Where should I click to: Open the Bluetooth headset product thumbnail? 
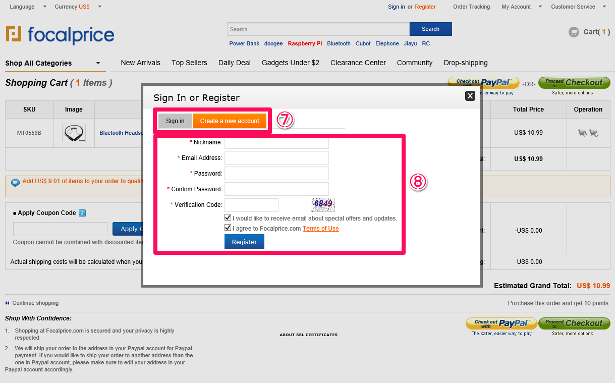click(x=74, y=133)
